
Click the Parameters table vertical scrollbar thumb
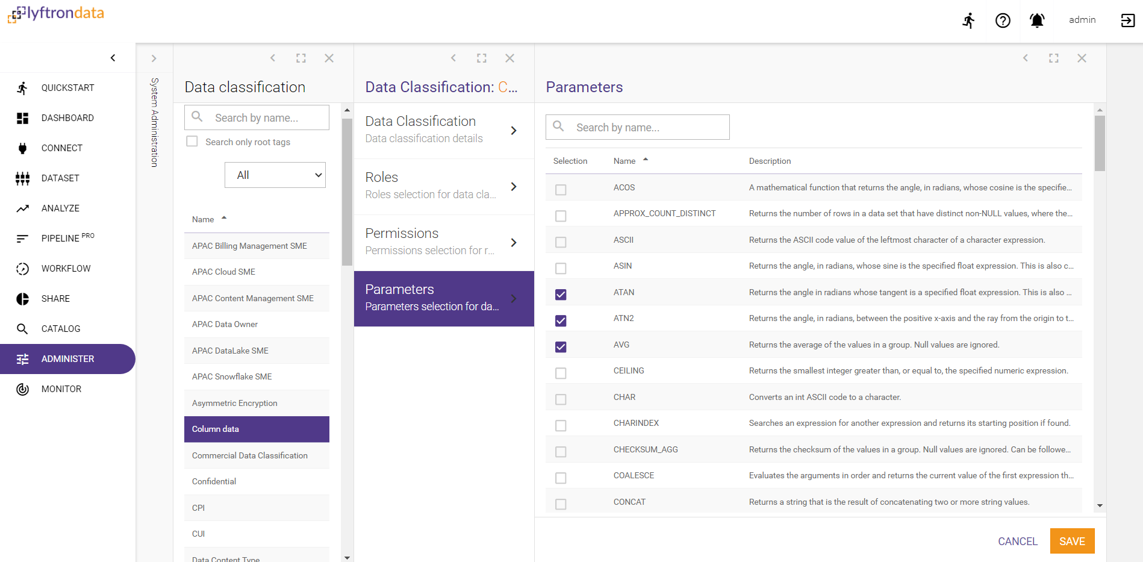(x=1100, y=143)
